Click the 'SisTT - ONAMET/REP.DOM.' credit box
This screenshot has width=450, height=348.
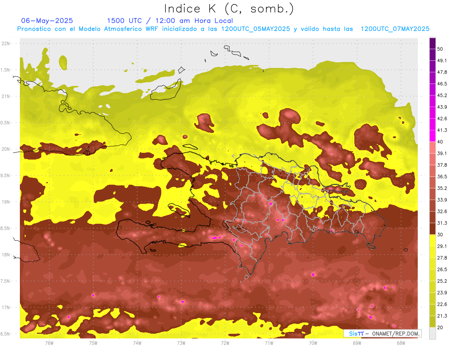382,333
